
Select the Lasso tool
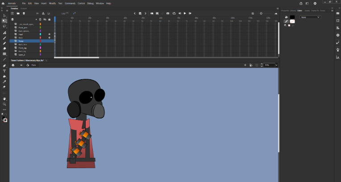tap(4, 26)
